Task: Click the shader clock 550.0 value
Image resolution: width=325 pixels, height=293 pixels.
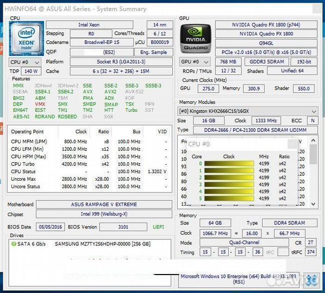Action: (x=304, y=88)
